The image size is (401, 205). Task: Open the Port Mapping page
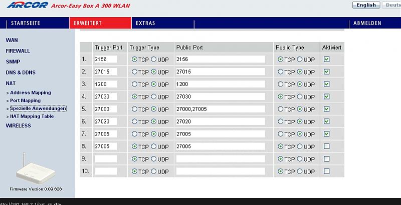click(26, 100)
